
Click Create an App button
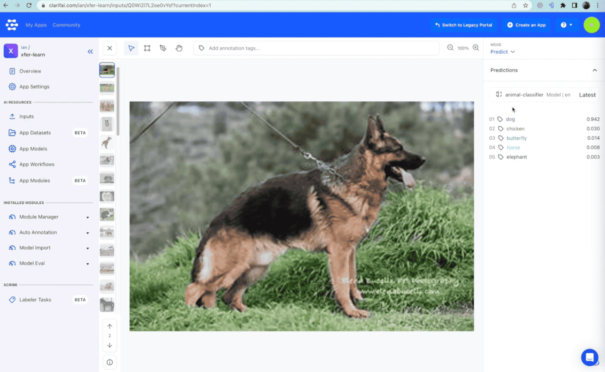click(x=526, y=25)
